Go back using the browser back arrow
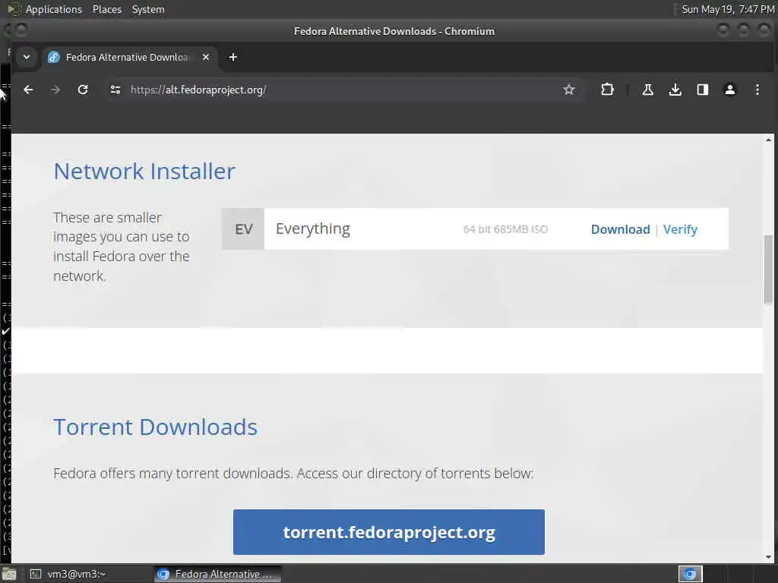778x583 pixels. 28,90
